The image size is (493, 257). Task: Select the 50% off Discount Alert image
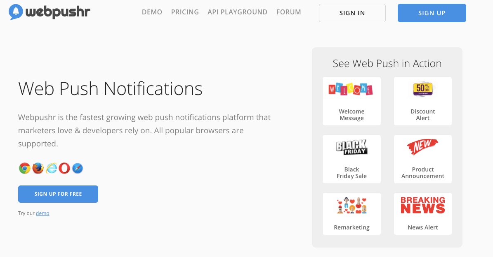(x=422, y=89)
